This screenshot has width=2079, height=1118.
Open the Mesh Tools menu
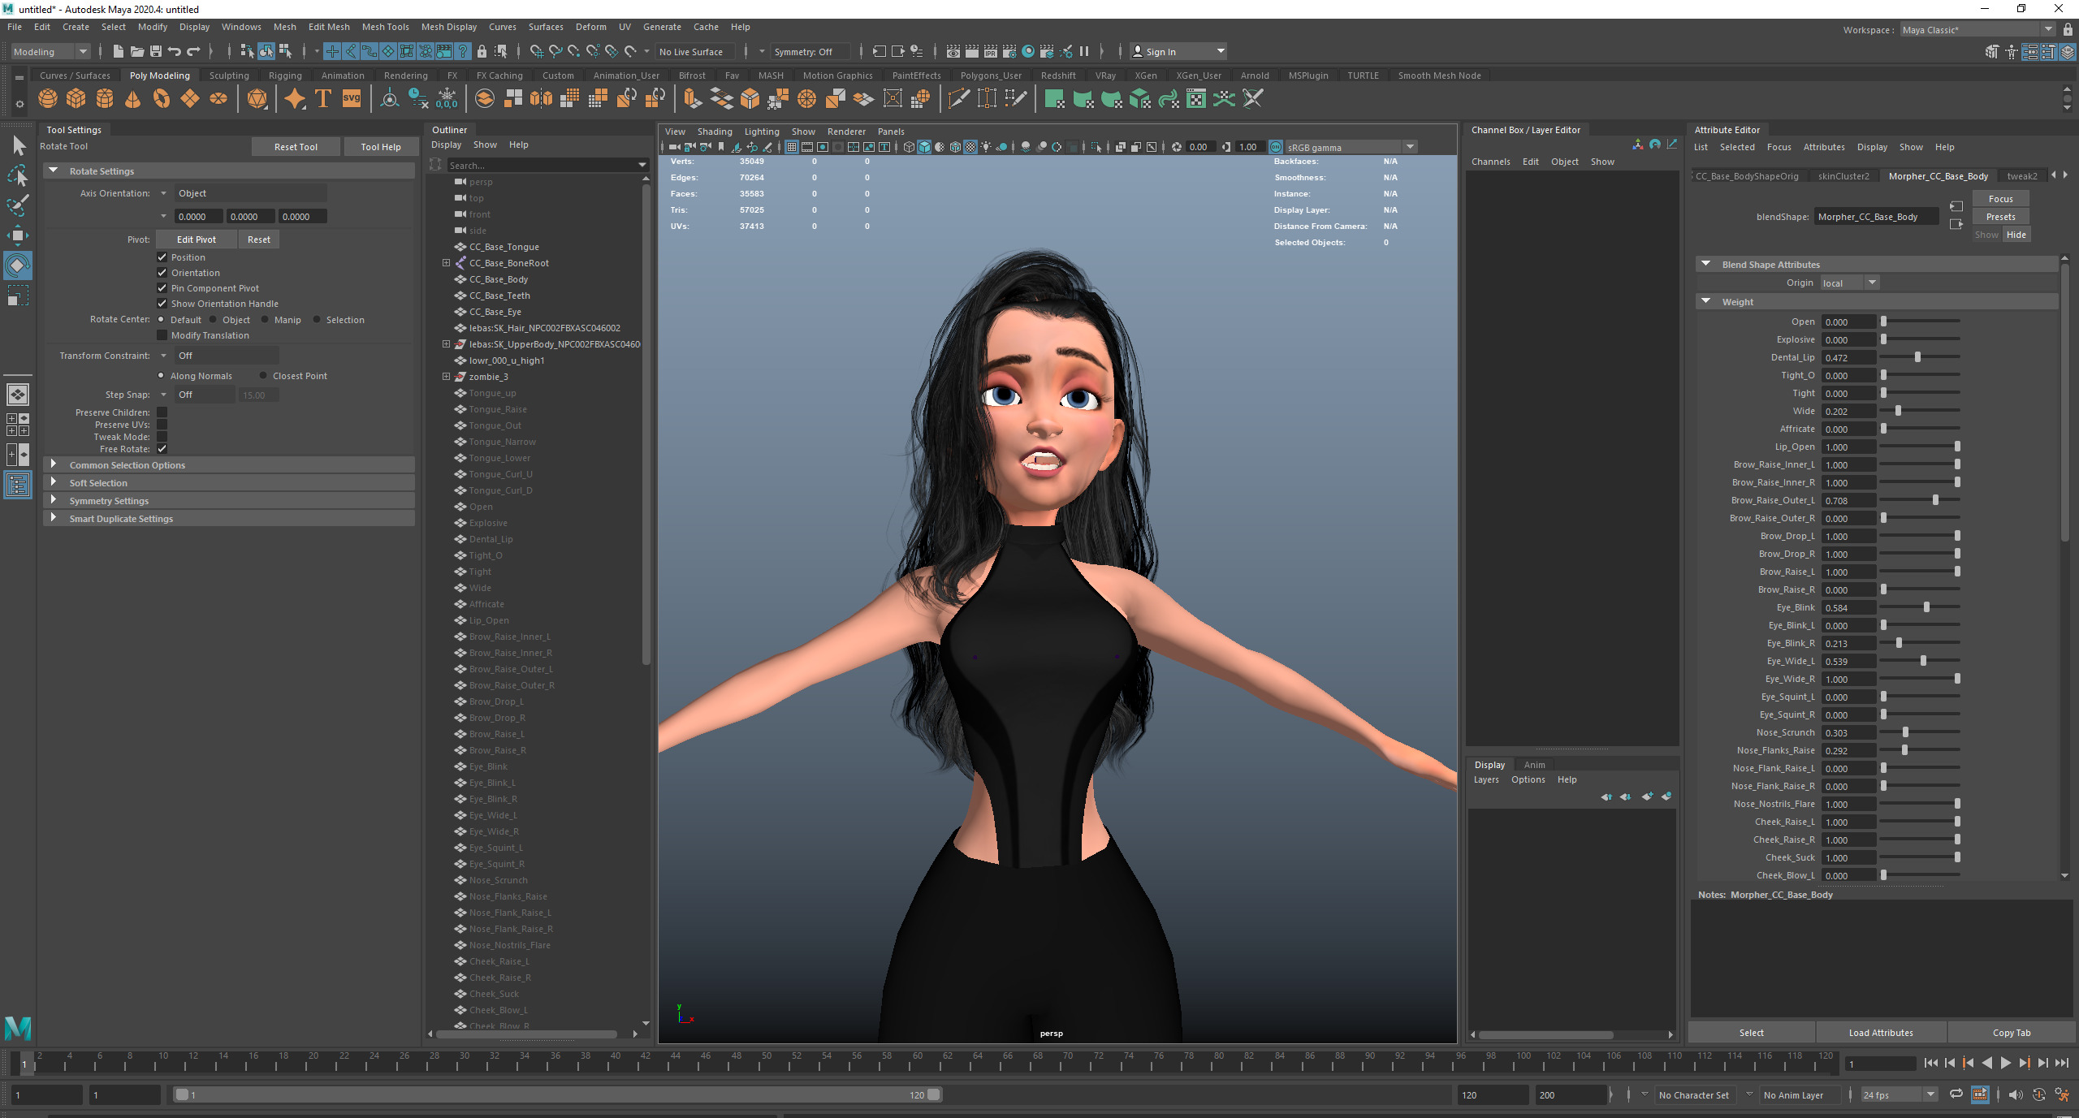click(x=385, y=27)
